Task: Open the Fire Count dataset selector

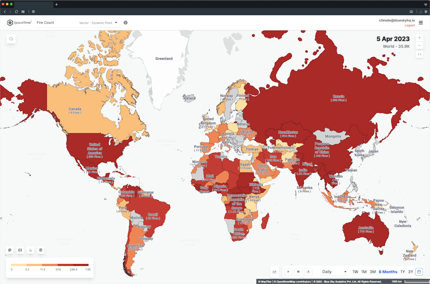Action: pos(45,23)
